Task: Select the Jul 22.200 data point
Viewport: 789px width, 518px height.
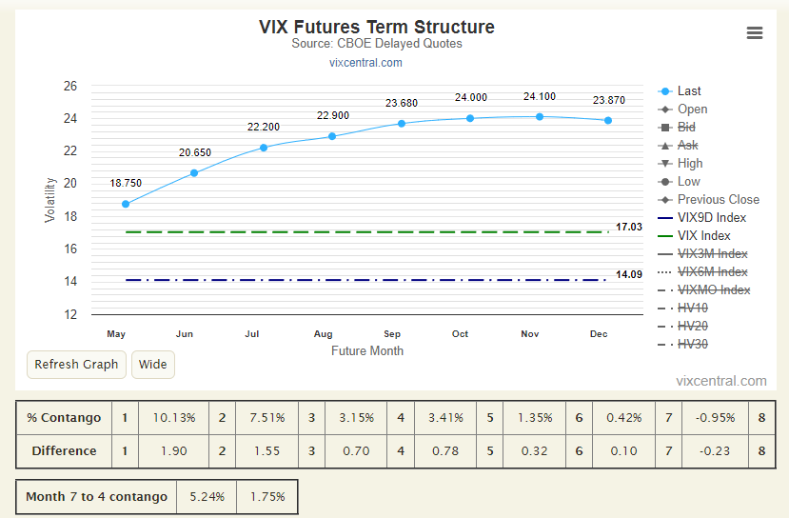Action: tap(264, 148)
